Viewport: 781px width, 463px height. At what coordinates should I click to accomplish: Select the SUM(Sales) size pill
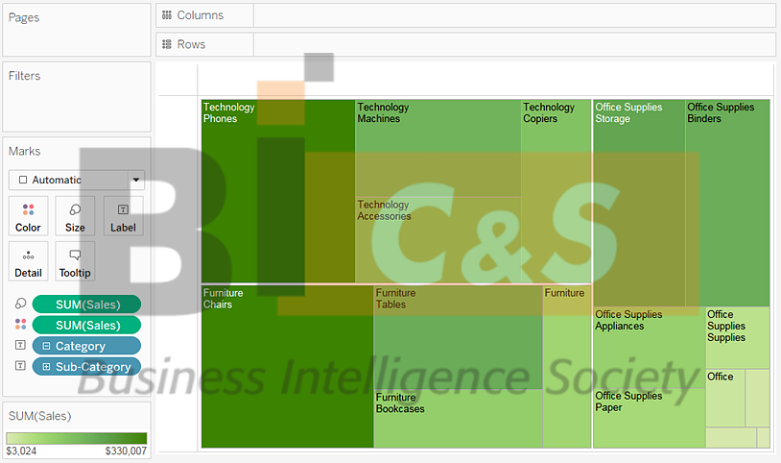[87, 305]
